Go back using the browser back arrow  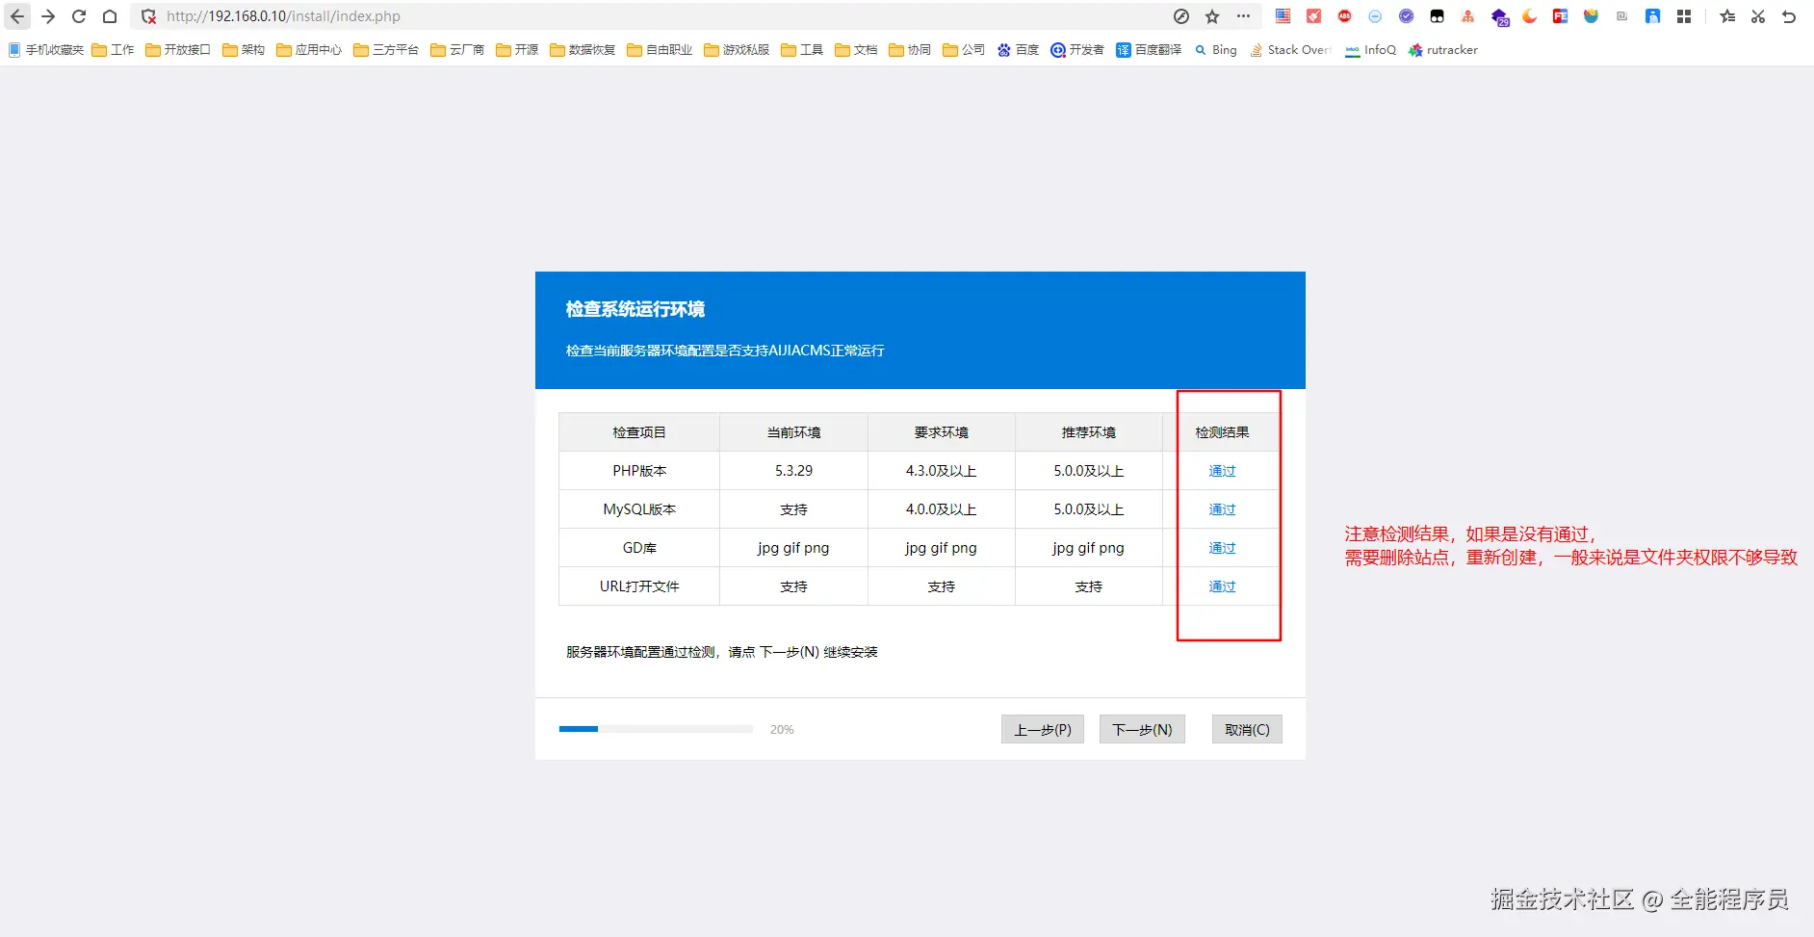click(17, 16)
